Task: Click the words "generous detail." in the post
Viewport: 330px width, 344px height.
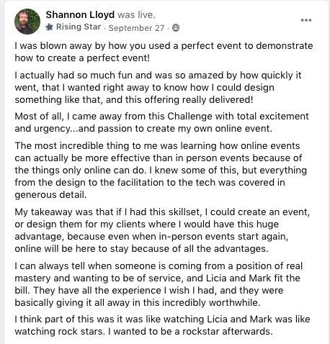Action: click(50, 194)
